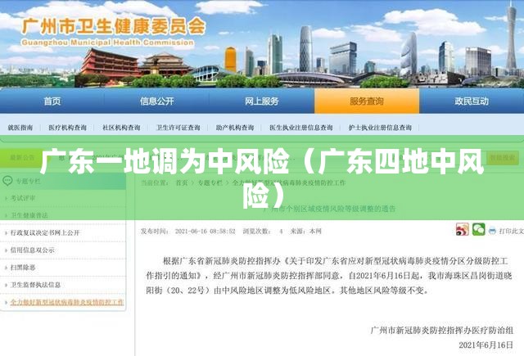This screenshot has height=356, width=524.
Task: Go to 就医指南 in sub-navigation
Action: coord(20,128)
